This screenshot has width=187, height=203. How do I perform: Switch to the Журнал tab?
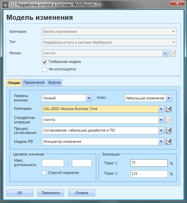click(x=54, y=83)
